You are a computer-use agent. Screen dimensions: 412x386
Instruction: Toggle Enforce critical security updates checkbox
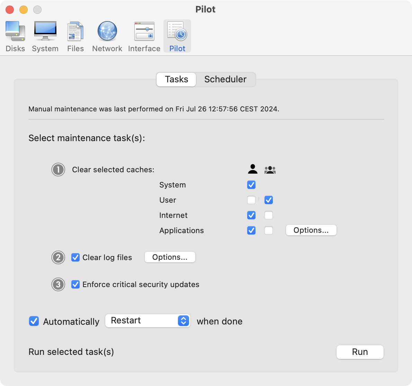click(75, 284)
